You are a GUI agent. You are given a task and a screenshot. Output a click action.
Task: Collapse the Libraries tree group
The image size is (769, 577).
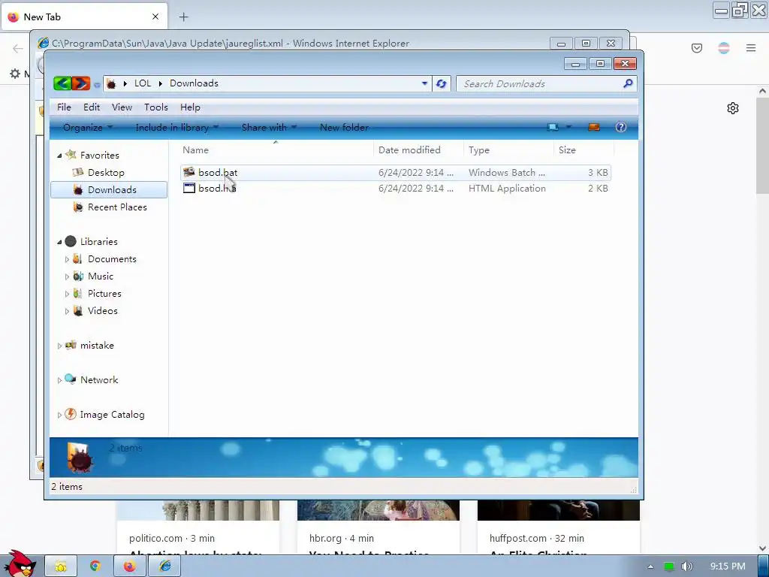[x=59, y=242]
